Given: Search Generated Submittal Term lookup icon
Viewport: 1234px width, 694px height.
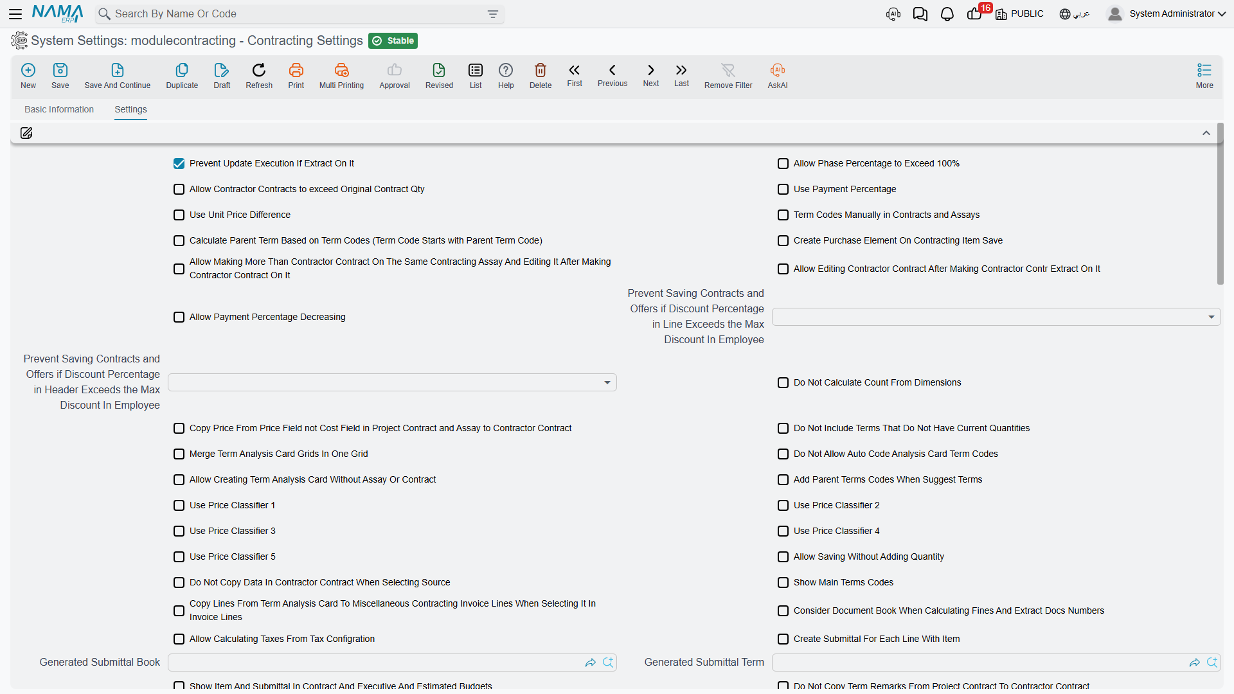Looking at the screenshot, I should click(x=1212, y=663).
